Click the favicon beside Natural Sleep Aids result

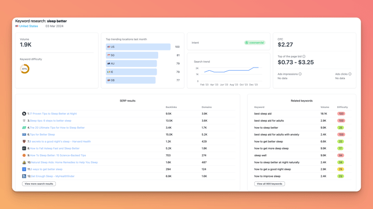click(x=24, y=162)
